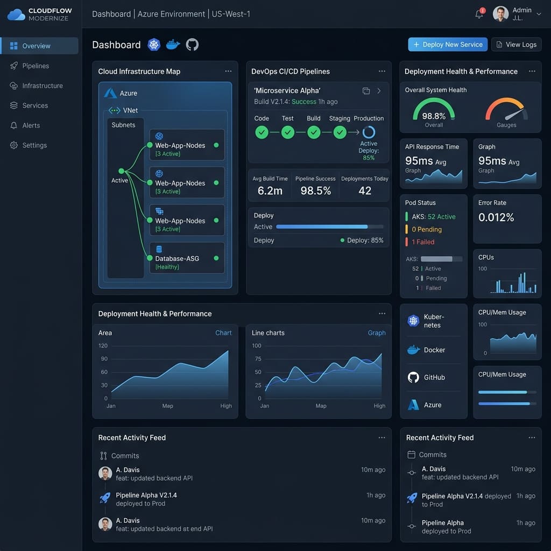551x551 pixels.
Task: Click the Kubernetes icon beside Dashboard title
Action: click(153, 45)
